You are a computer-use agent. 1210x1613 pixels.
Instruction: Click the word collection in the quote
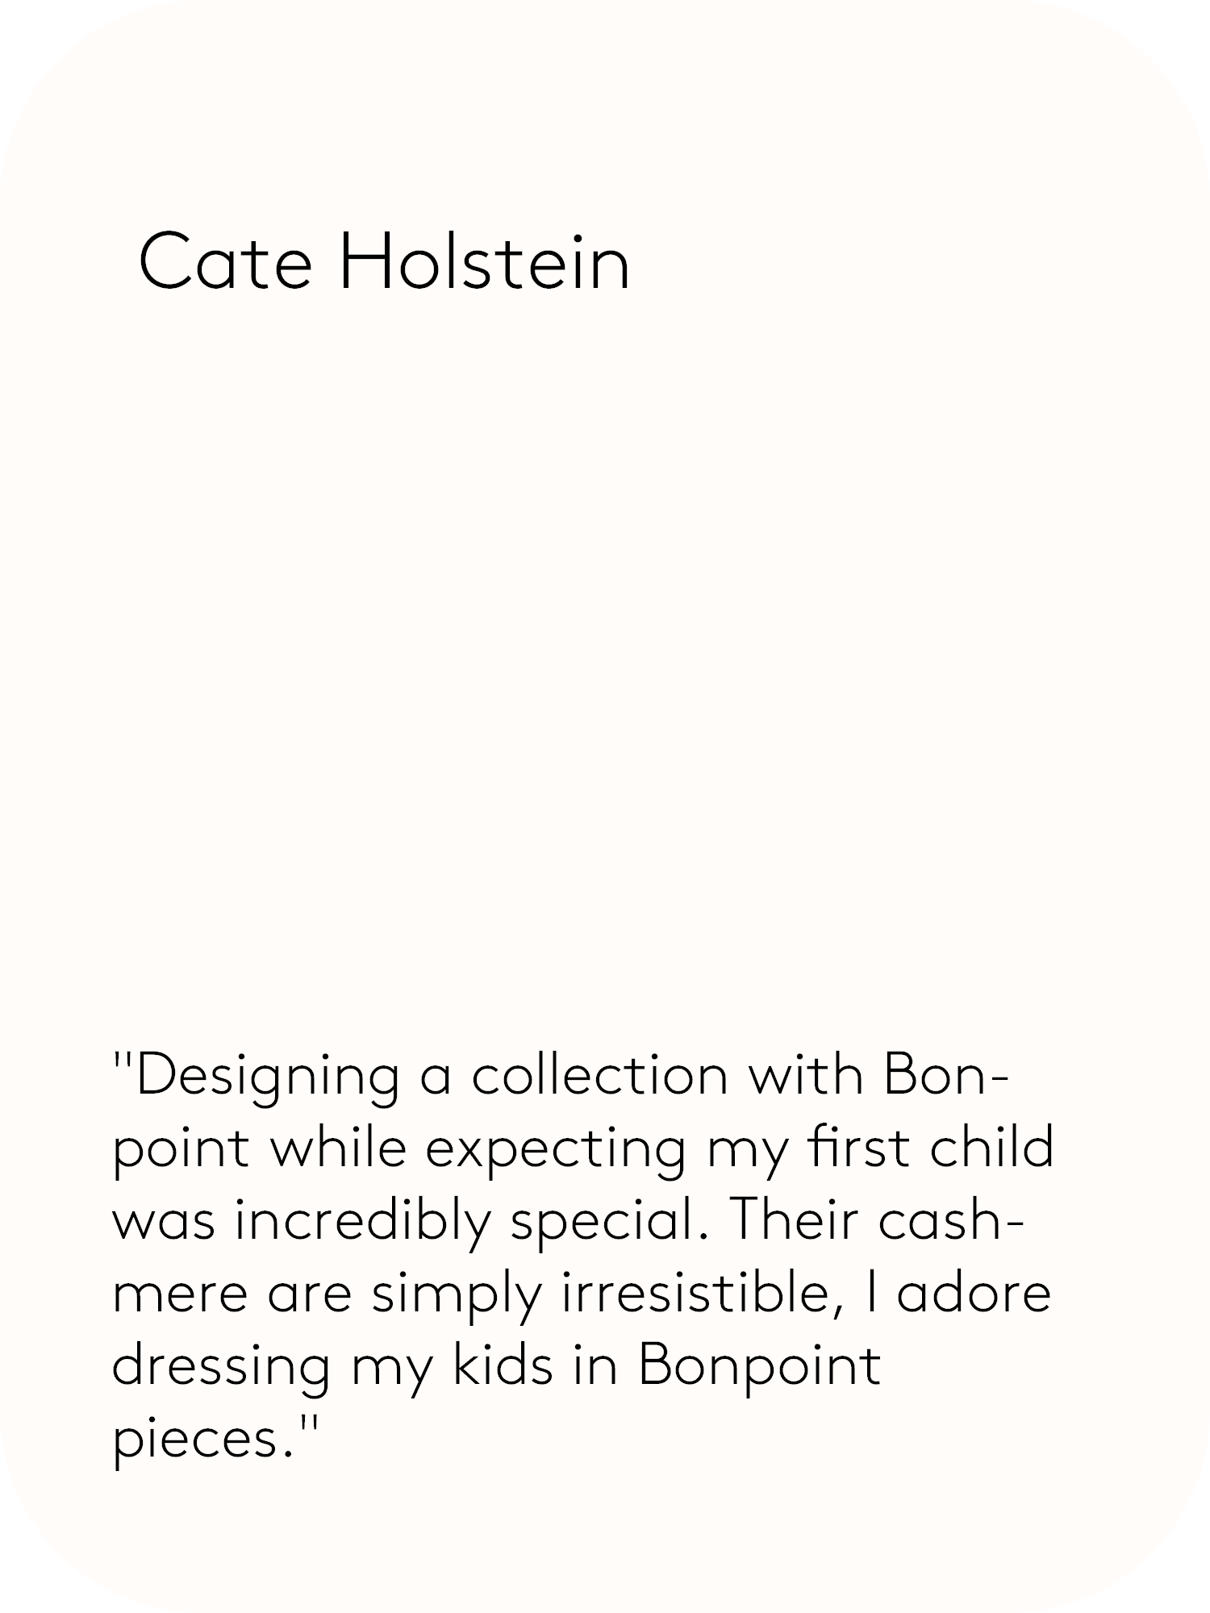coord(600,1074)
